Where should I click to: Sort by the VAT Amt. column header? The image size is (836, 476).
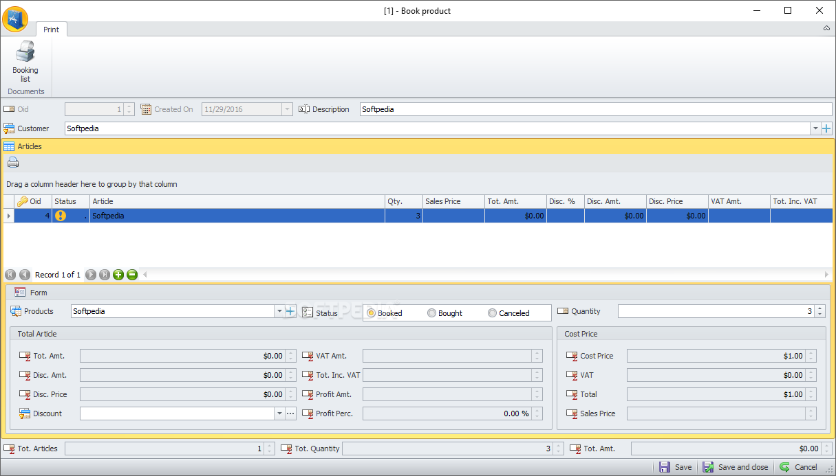point(739,201)
